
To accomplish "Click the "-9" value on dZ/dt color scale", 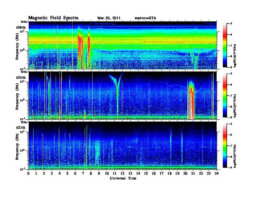I will (x=230, y=167).
